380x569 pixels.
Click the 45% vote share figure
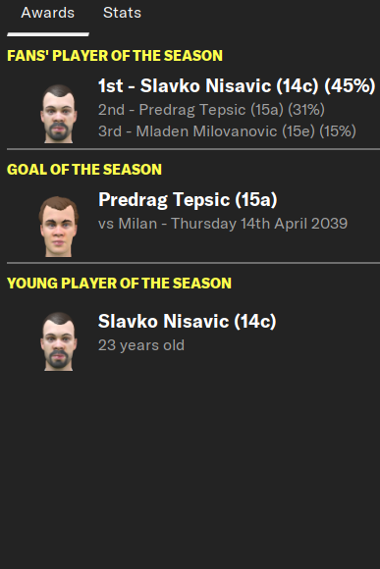pos(350,86)
